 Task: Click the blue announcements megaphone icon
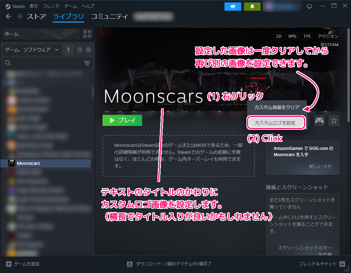233,7
